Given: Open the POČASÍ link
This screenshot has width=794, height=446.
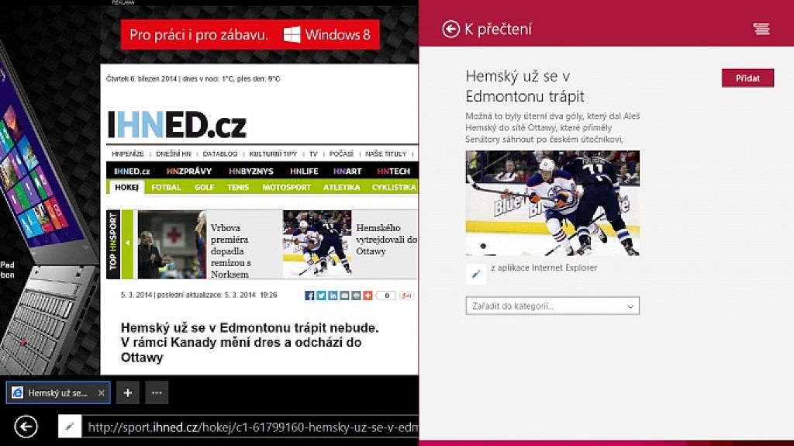Looking at the screenshot, I should (x=341, y=154).
